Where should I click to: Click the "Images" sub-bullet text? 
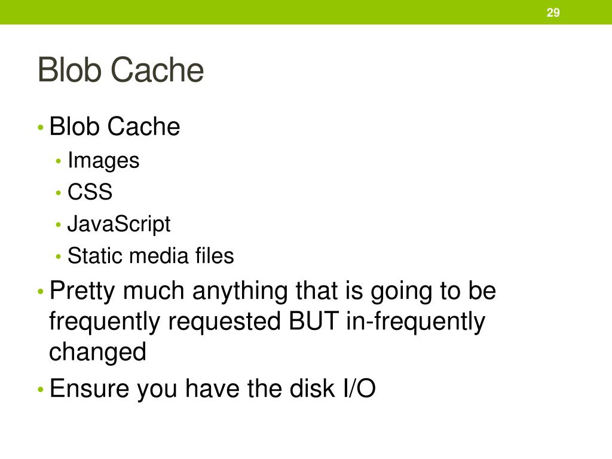103,160
